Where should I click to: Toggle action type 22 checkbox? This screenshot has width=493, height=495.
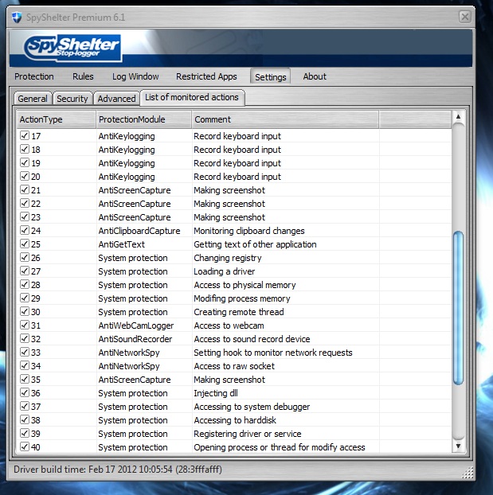25,204
